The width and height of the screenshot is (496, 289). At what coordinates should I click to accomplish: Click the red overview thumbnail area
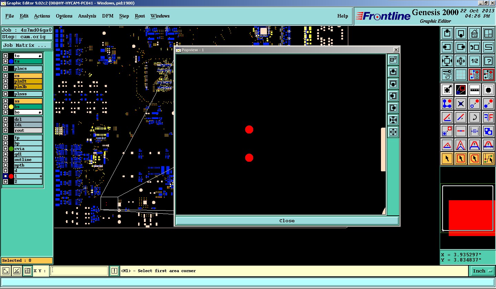point(472,217)
